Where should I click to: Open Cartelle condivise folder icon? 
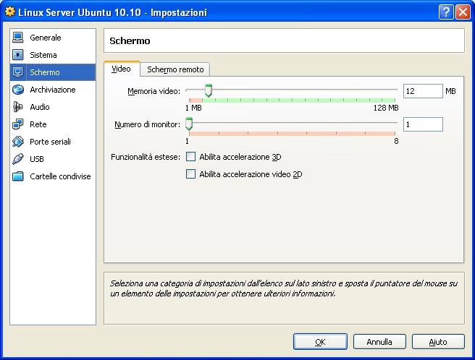(x=18, y=176)
